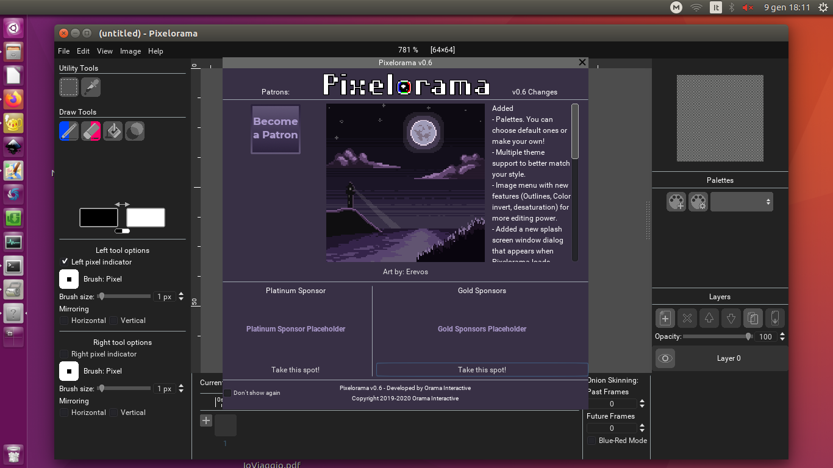Open the Italian keyboard layout indicator menu
The image size is (833, 468).
coord(716,7)
